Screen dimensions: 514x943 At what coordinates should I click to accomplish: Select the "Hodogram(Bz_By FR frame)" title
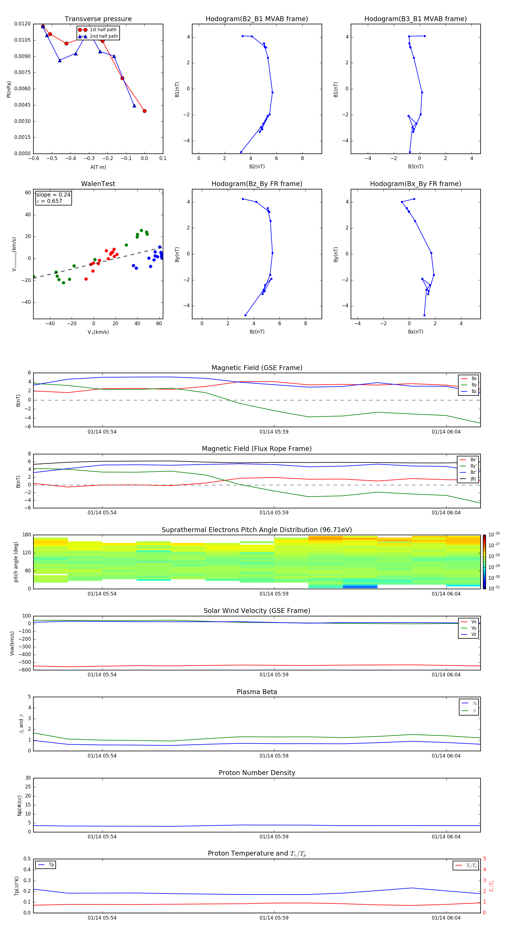[x=257, y=184]
